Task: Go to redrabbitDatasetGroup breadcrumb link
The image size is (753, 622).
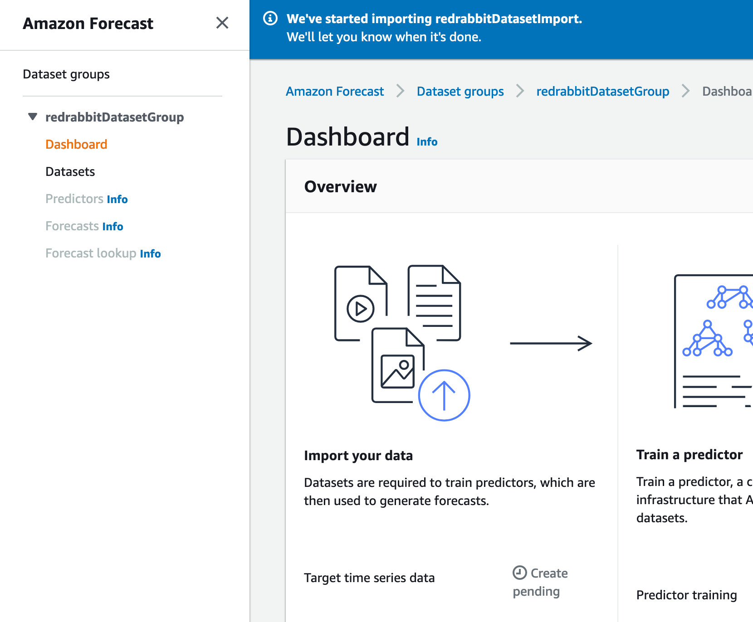Action: coord(602,91)
